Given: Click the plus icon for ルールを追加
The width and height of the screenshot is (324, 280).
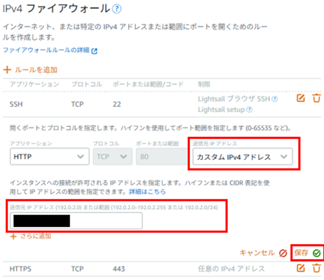Looking at the screenshot, I should (7, 70).
